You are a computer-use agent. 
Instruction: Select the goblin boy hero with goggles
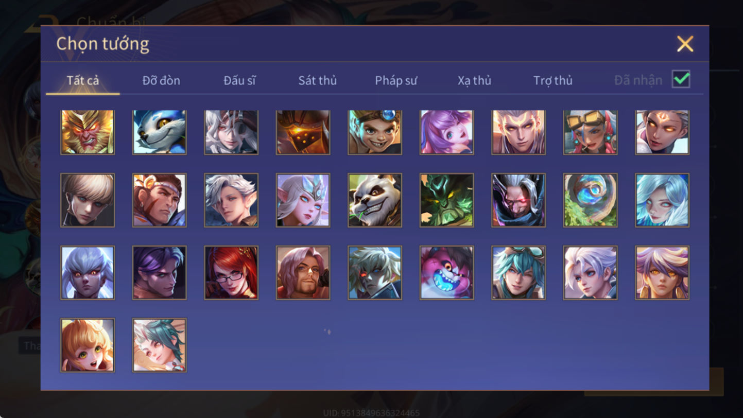coord(375,132)
